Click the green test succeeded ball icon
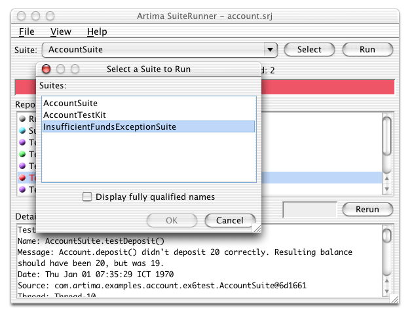The height and width of the screenshot is (325, 414). tap(22, 154)
